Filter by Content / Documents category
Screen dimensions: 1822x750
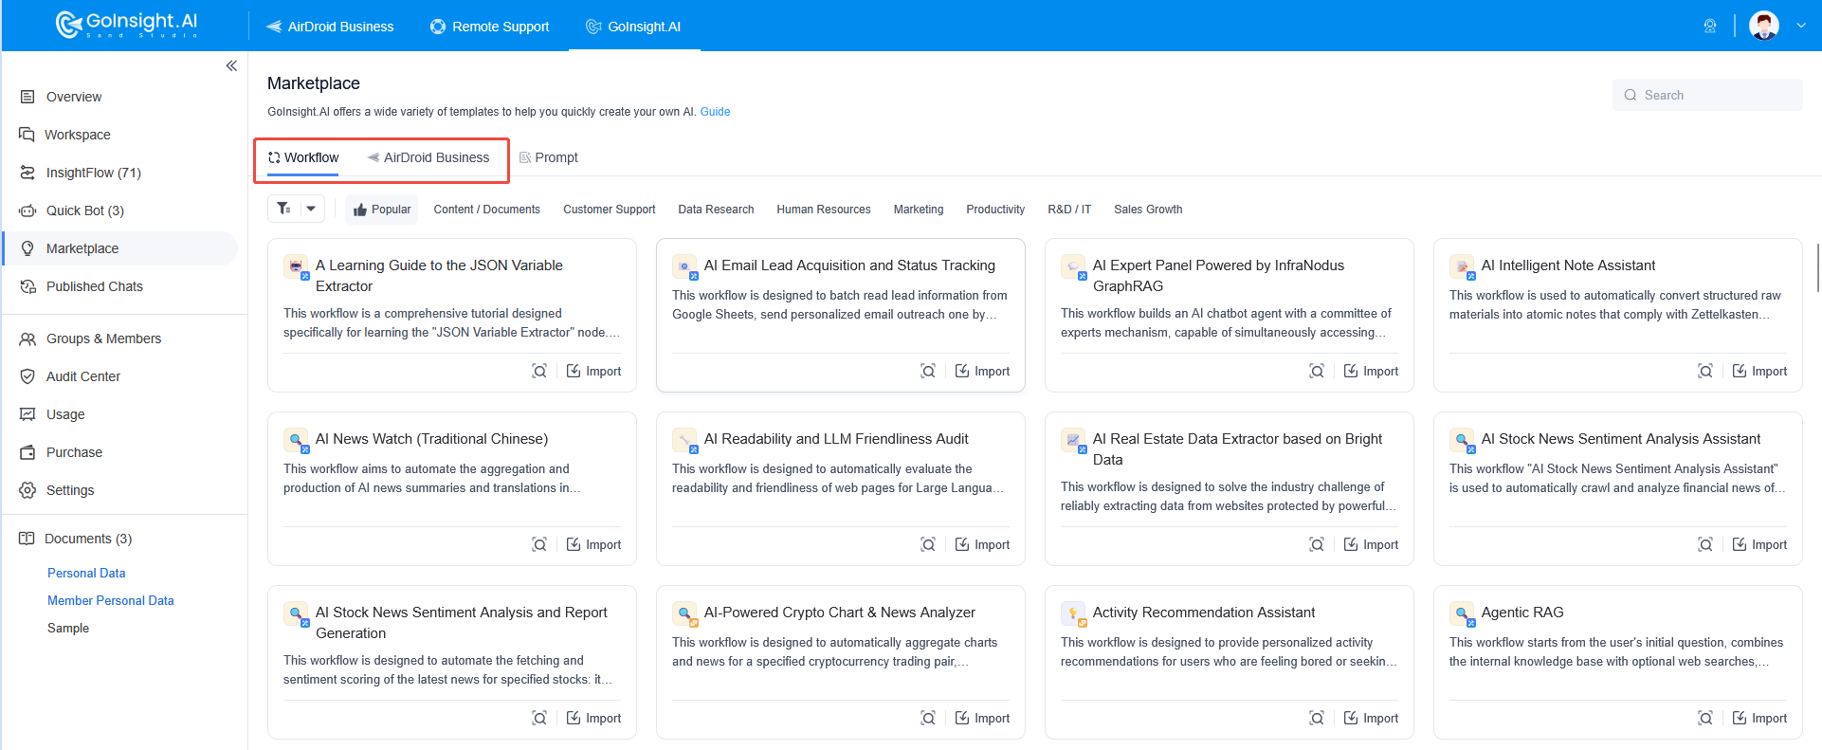pos(486,210)
